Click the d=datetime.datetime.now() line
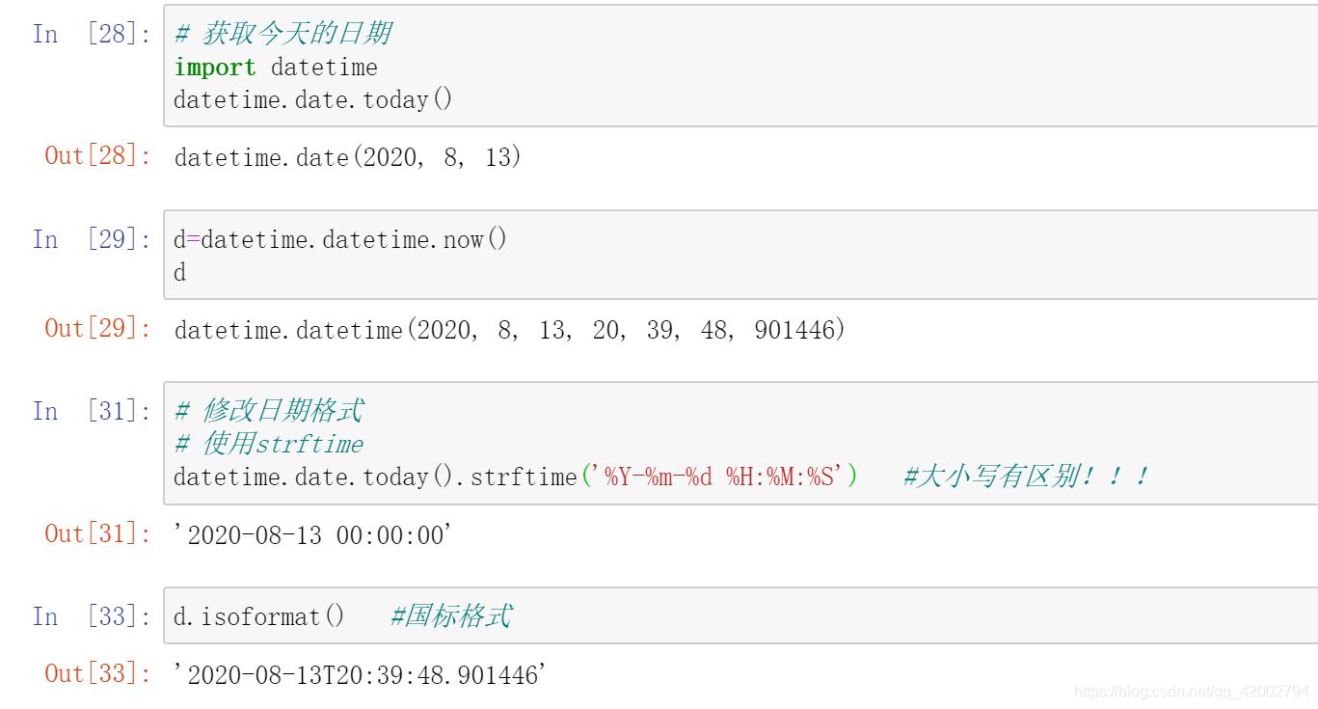The height and width of the screenshot is (709, 1318). click(x=340, y=239)
